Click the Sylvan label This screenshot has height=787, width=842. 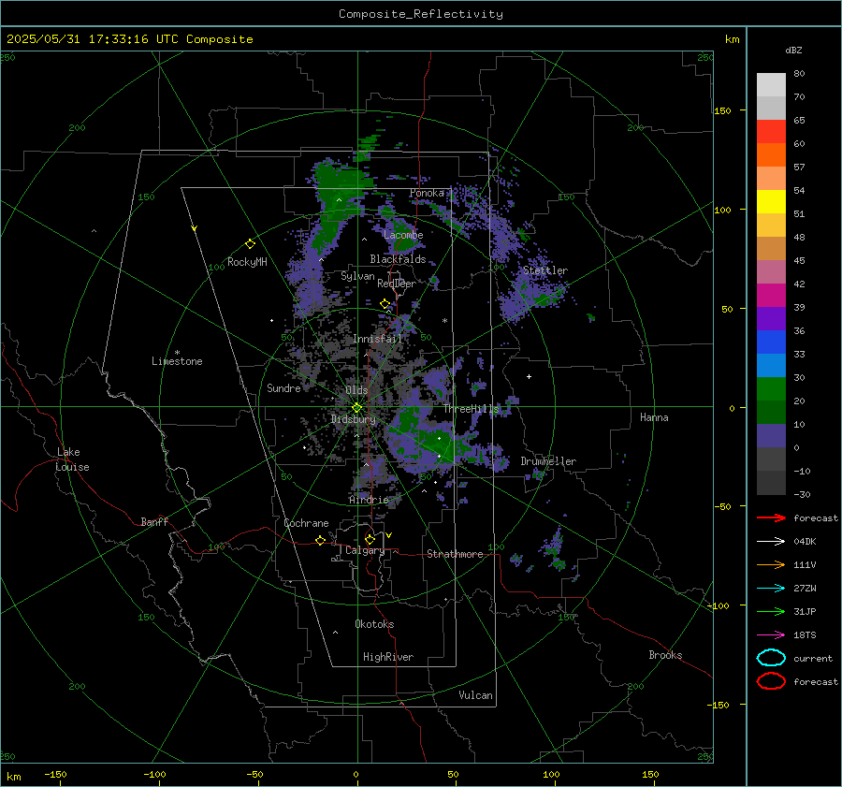click(x=357, y=277)
